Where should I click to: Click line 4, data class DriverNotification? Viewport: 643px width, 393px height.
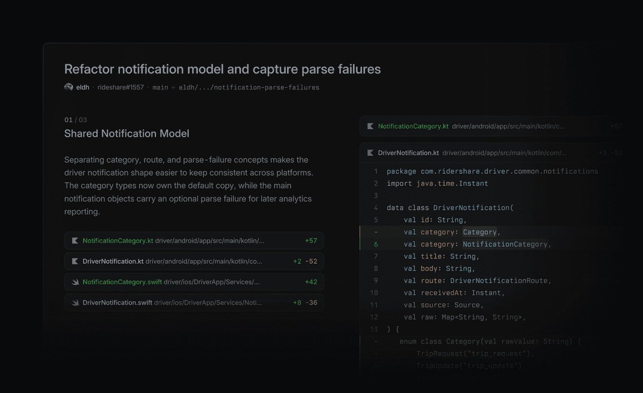(x=450, y=207)
